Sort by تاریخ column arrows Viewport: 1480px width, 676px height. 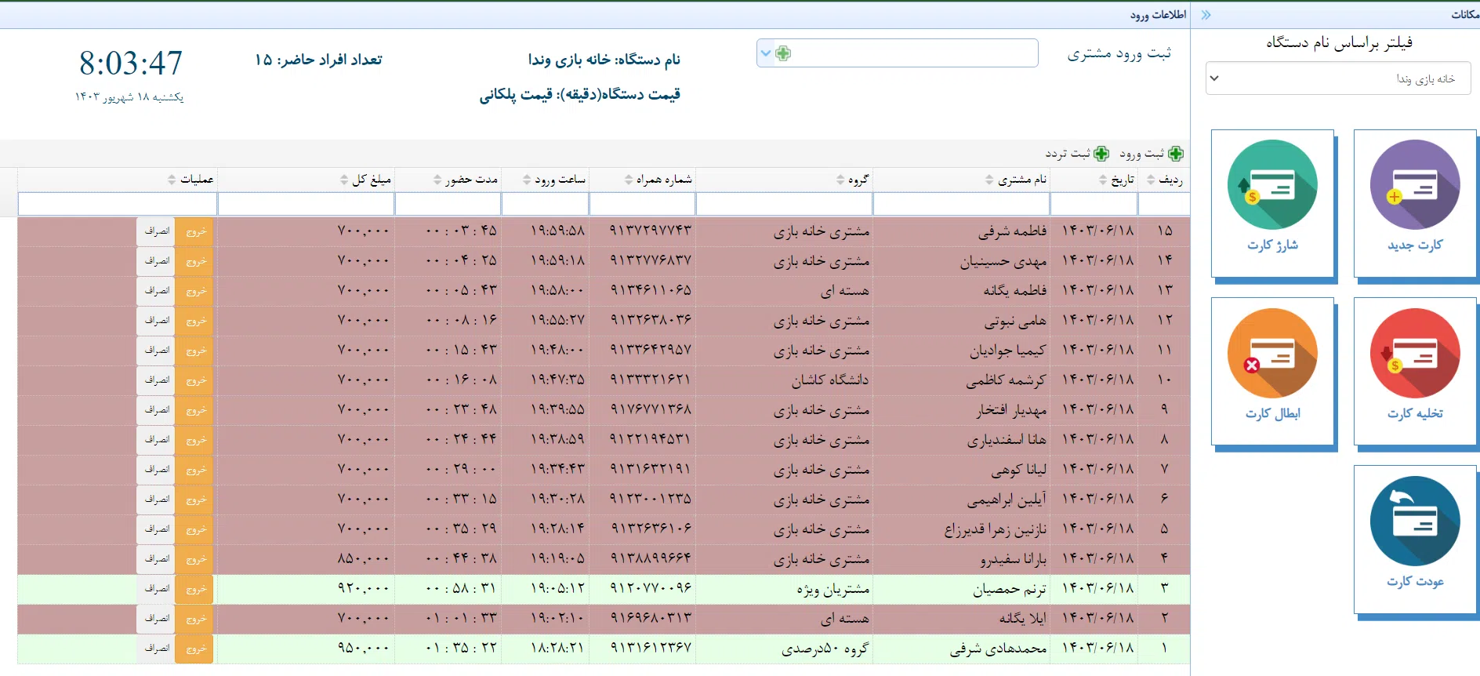click(x=1103, y=180)
